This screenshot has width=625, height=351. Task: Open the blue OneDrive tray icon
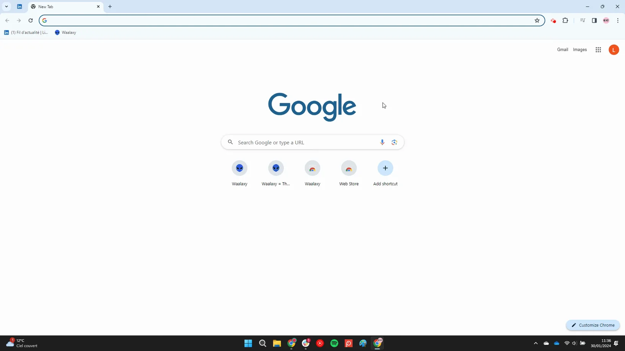click(556, 343)
